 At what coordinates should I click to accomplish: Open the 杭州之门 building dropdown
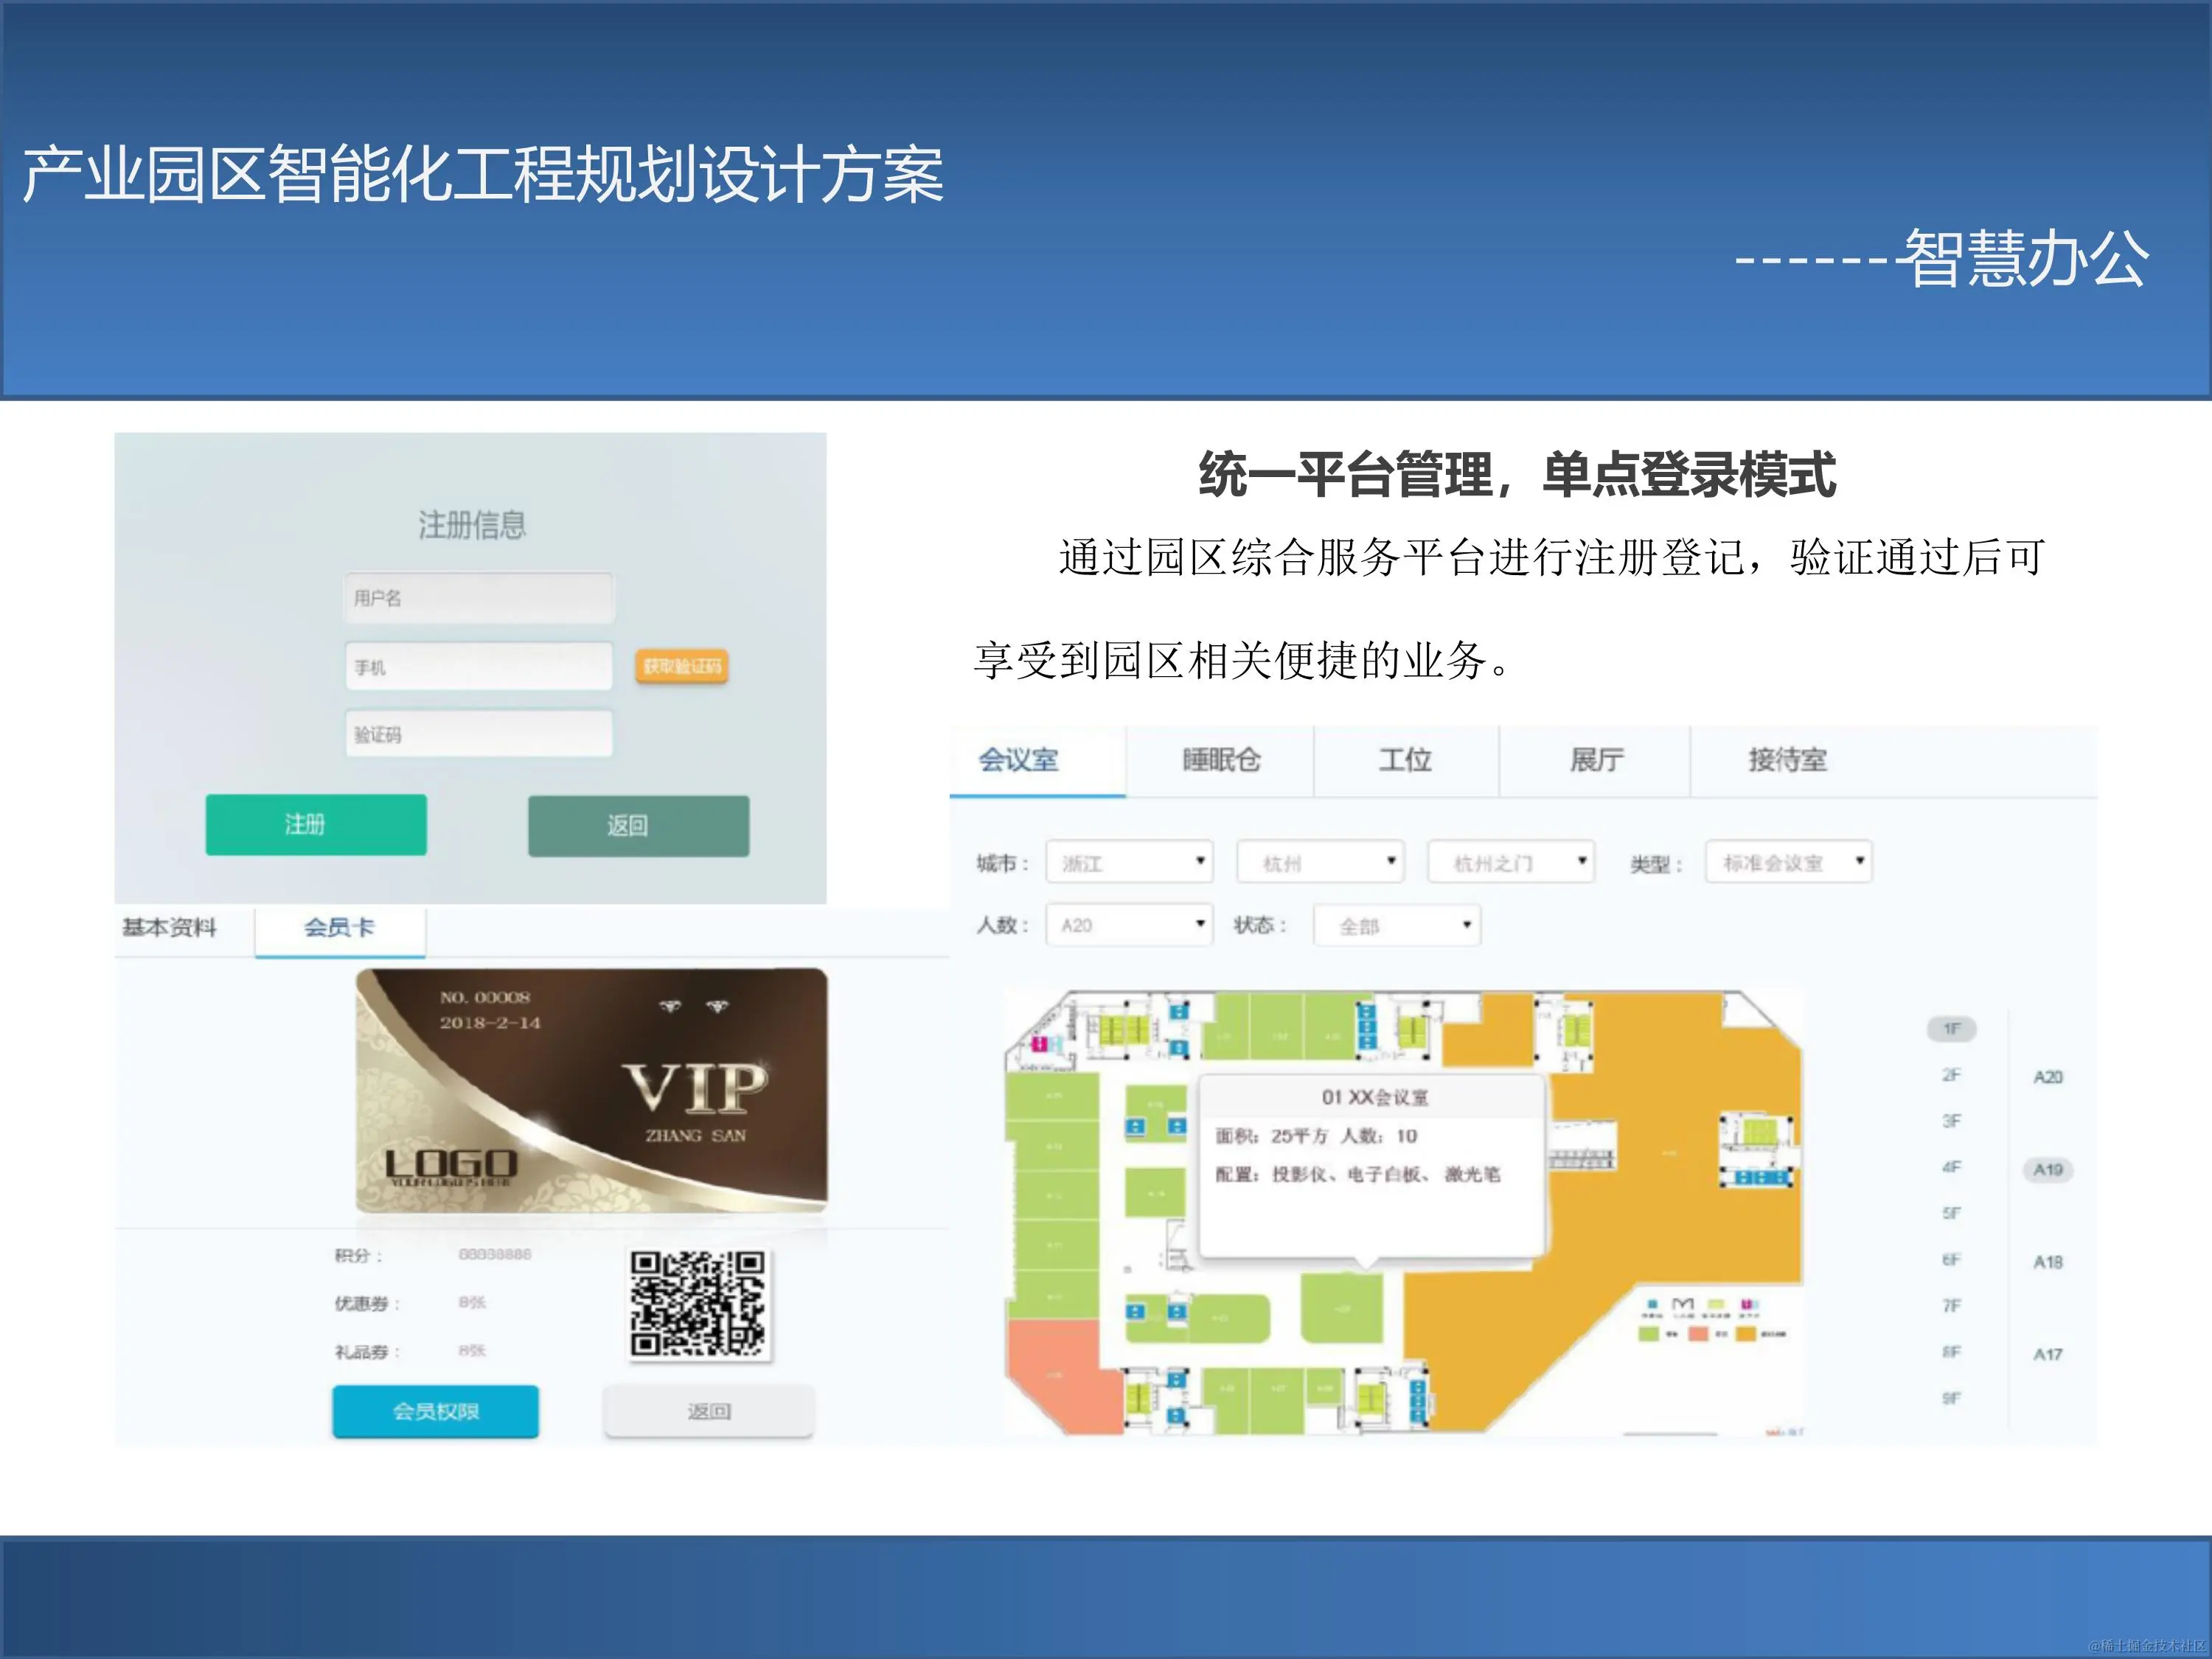tap(1510, 862)
